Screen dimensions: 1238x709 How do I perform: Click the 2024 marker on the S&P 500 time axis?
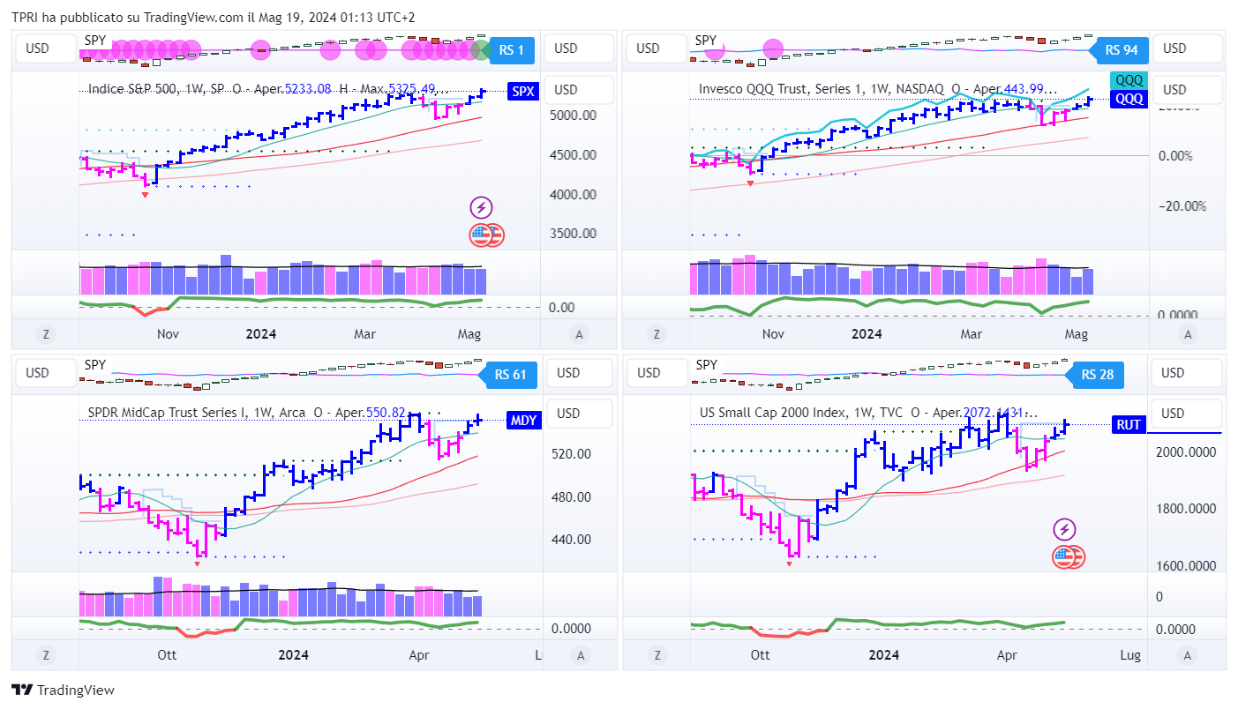click(260, 334)
